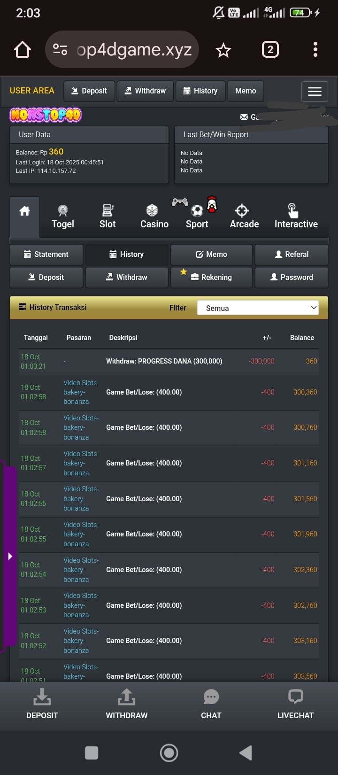Expand the purple side panel arrow

pos(10,557)
